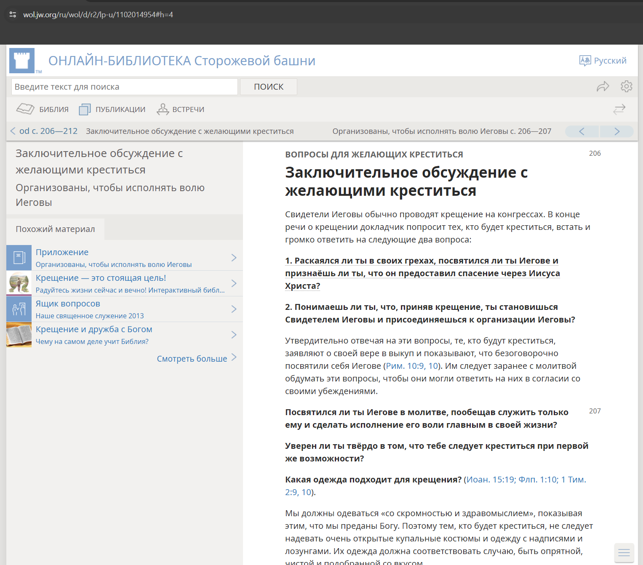This screenshot has width=643, height=565.
Task: Open the Иоан. 15:19 scripture reference link
Action: tap(491, 480)
